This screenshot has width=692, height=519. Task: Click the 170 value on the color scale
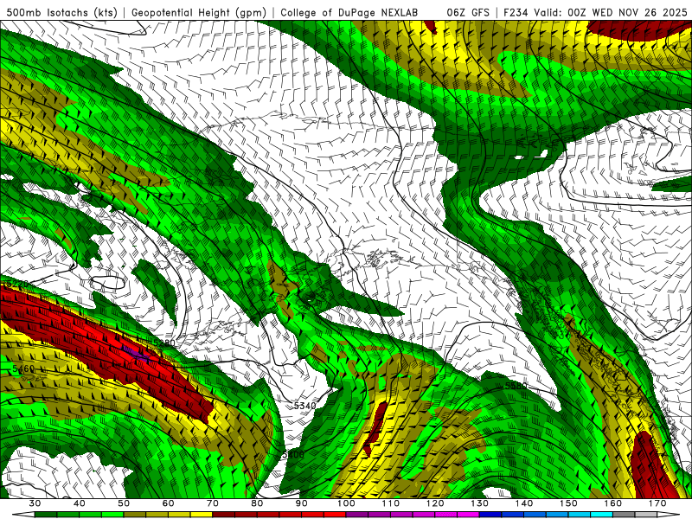pos(657,503)
